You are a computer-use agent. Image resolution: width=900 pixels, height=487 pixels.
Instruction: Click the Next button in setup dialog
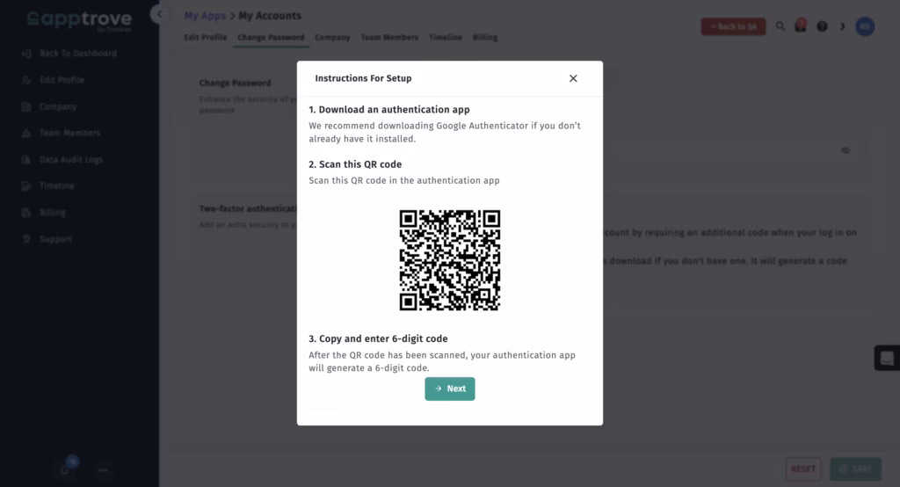pos(450,389)
